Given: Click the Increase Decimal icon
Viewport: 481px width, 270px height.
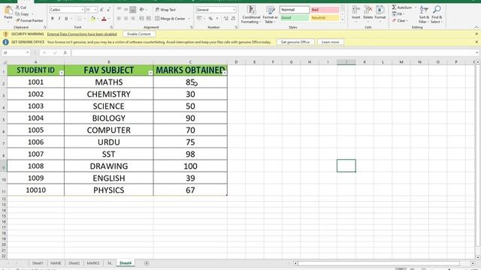Looking at the screenshot, I should 226,19.
